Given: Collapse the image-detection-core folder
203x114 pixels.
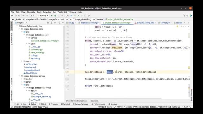Looking at the screenshot, I should click(x=19, y=29).
